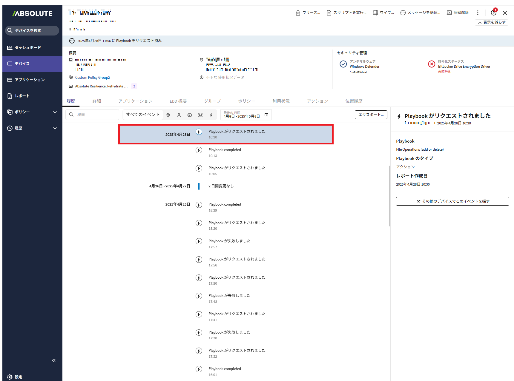Open the help icon with notification badge
The width and height of the screenshot is (514, 381).
click(493, 13)
